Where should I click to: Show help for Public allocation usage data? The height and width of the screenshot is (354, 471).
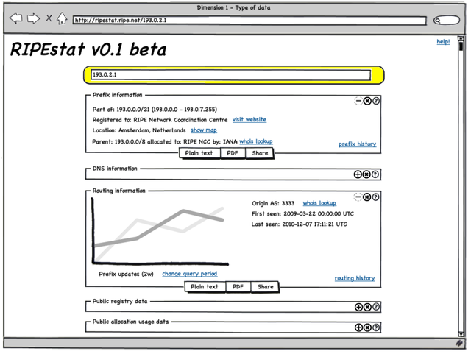376,328
